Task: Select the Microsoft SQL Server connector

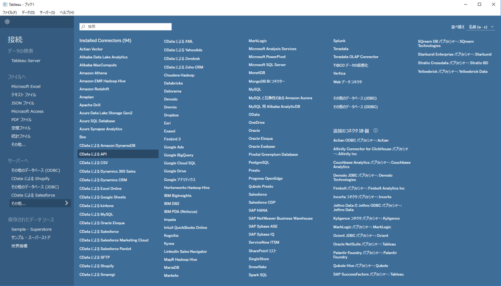Action: pyautogui.click(x=267, y=65)
